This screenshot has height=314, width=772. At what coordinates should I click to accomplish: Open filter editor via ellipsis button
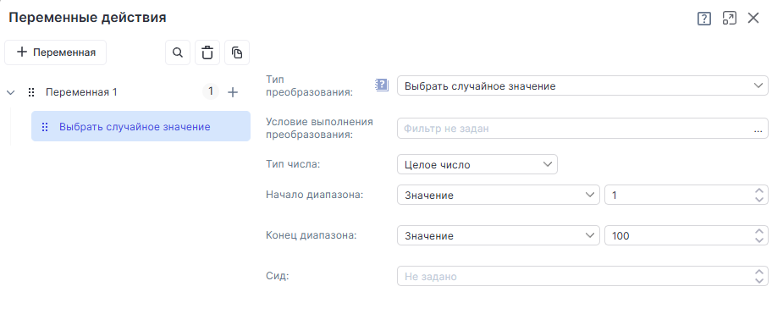[x=758, y=129]
